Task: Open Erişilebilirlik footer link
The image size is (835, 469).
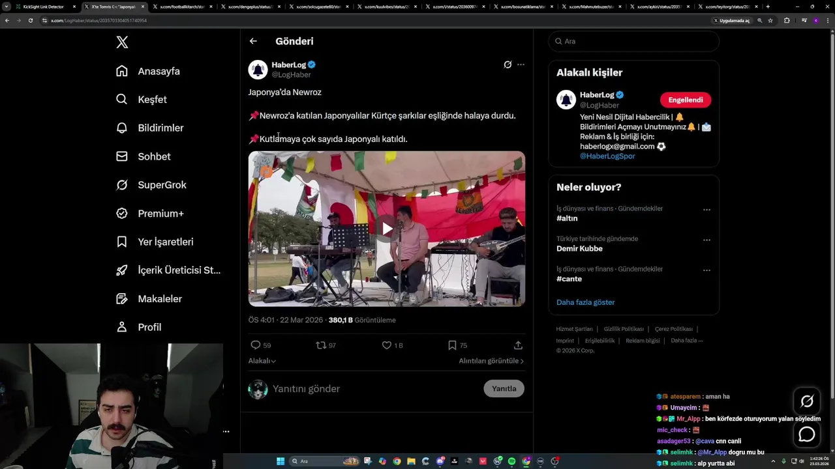Action: [600, 341]
